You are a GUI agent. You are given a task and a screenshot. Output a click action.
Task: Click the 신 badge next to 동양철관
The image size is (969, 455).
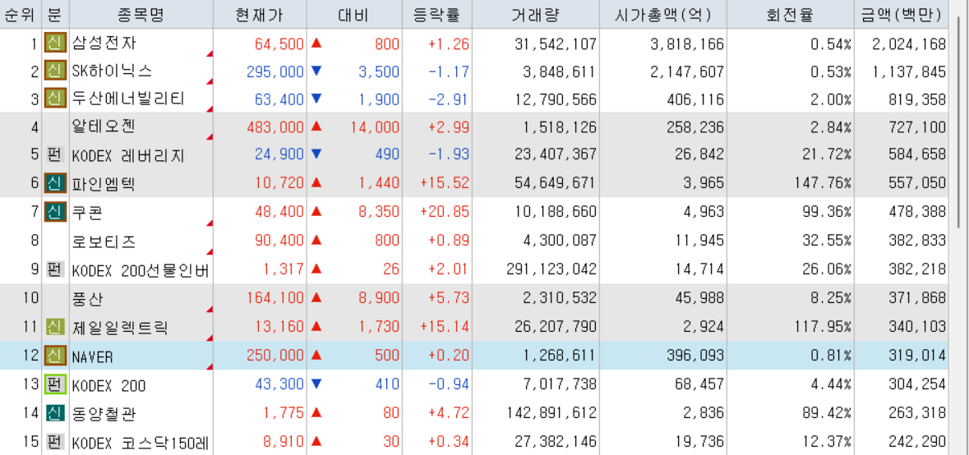point(55,412)
